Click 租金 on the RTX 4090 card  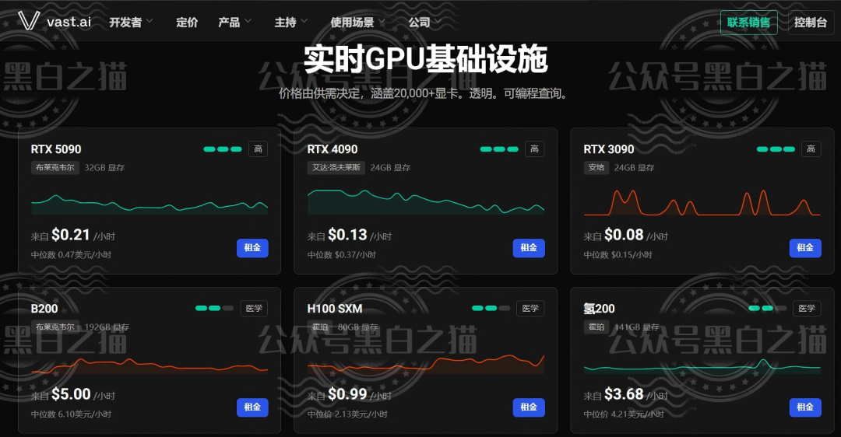coord(528,247)
